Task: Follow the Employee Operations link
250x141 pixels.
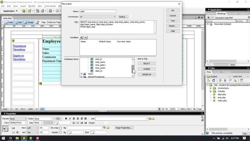Action: click(19, 58)
